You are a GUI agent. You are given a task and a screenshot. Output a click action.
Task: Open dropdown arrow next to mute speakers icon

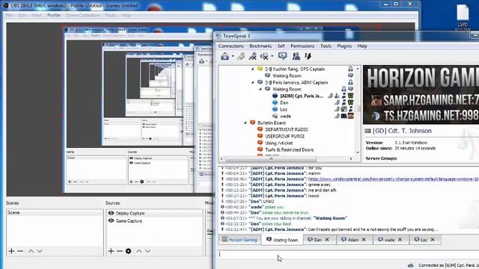point(272,56)
